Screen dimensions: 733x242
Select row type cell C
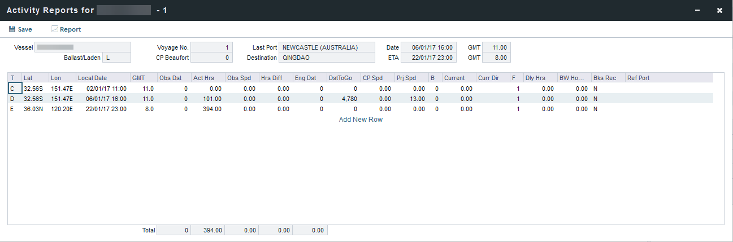pyautogui.click(x=14, y=89)
